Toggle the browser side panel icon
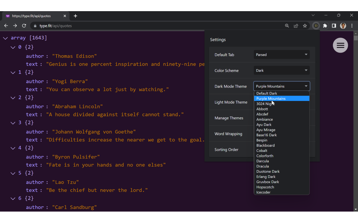This screenshot has width=358, height=223. pos(334,26)
